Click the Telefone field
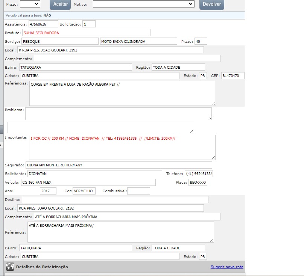 [199, 173]
